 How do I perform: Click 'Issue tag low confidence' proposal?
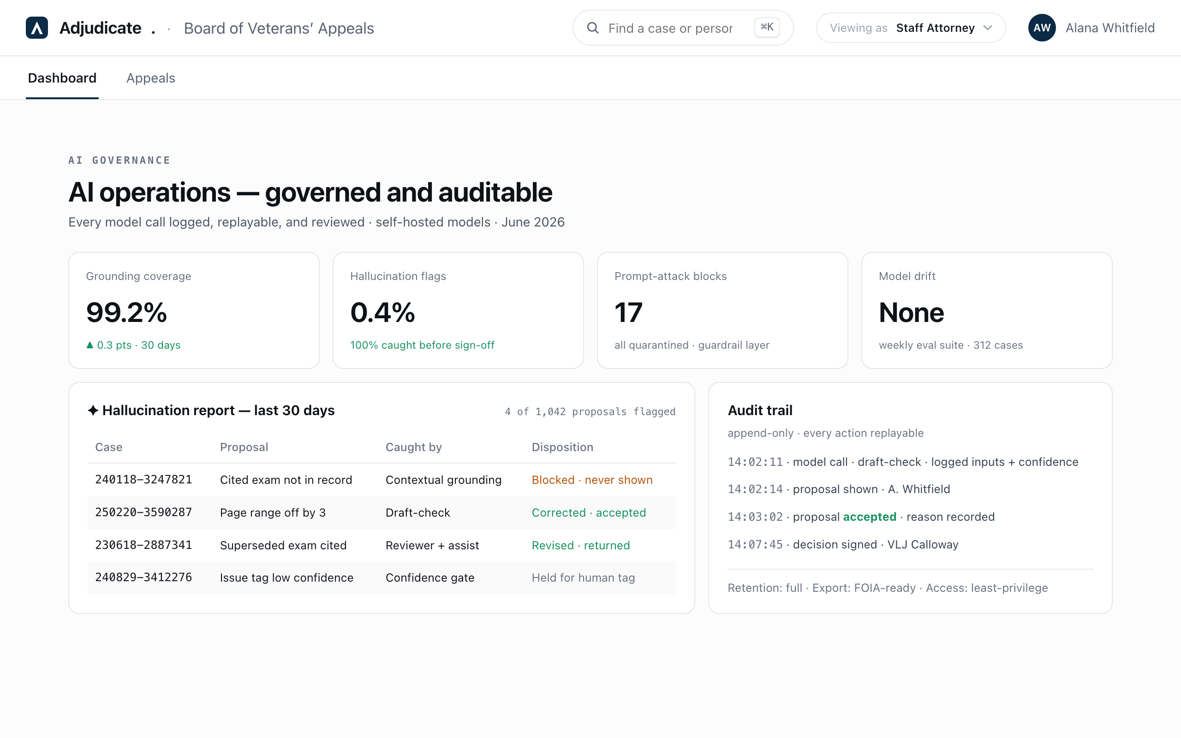click(x=286, y=577)
